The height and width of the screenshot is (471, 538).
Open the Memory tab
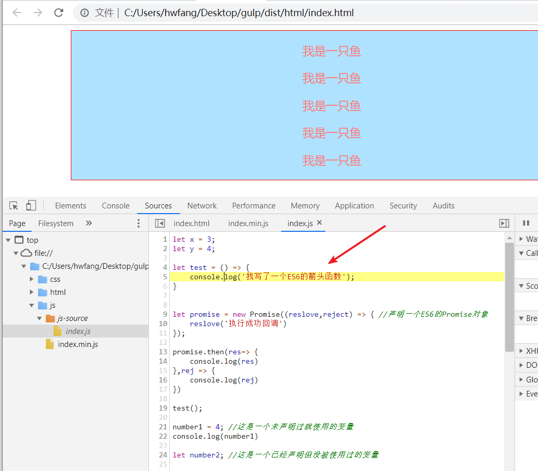pyautogui.click(x=305, y=206)
